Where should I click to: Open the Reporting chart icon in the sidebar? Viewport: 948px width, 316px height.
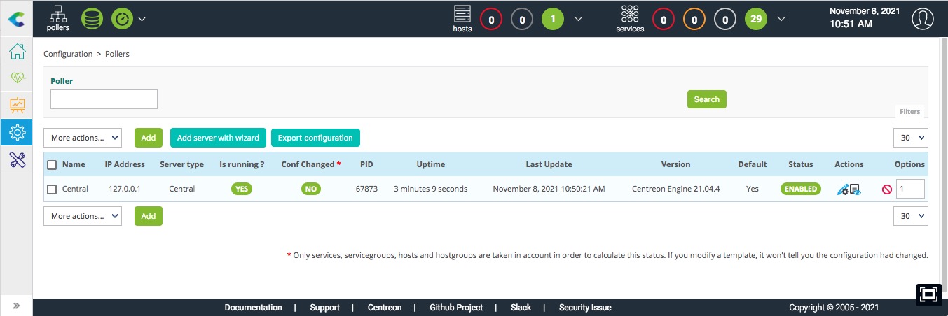pyautogui.click(x=17, y=105)
